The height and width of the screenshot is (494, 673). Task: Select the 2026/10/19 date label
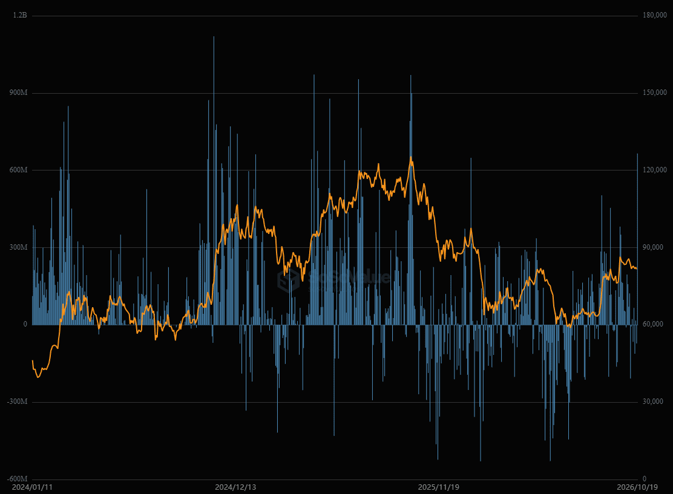pos(637,487)
